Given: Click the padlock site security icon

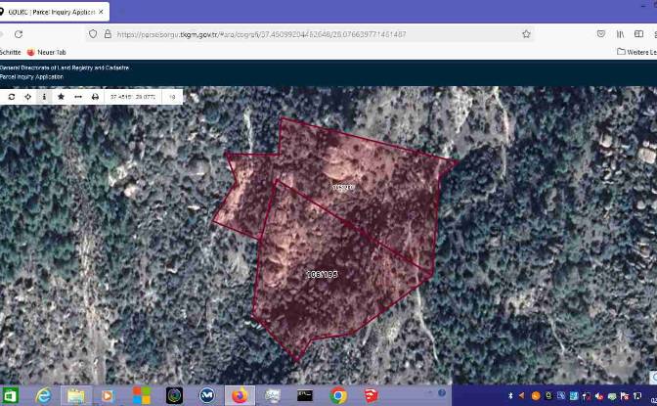Looking at the screenshot, I should (x=108, y=34).
